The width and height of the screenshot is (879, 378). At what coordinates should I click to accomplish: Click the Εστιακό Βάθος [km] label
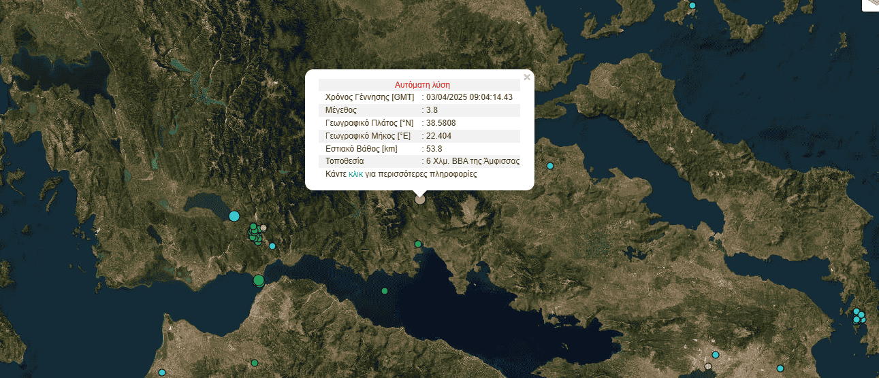362,149
